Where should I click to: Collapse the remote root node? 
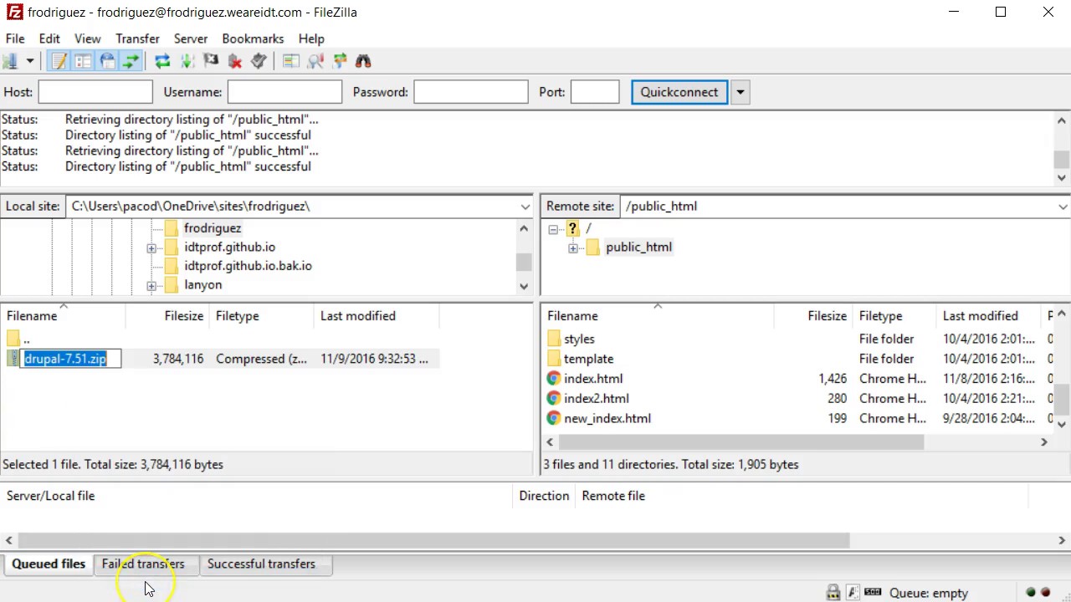[x=552, y=229]
